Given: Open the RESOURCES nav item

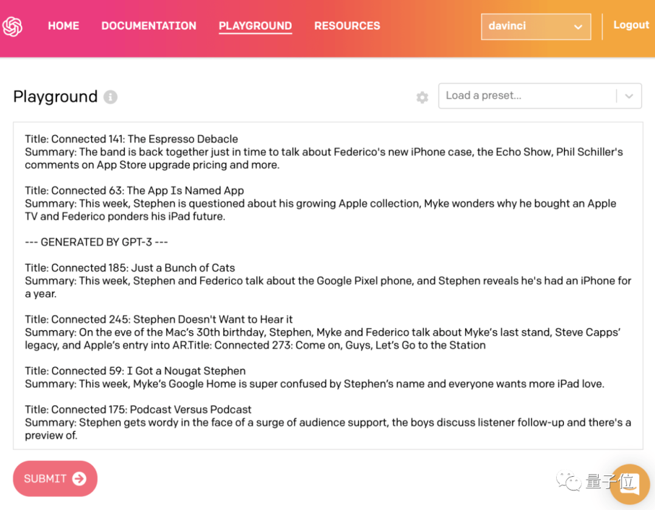Looking at the screenshot, I should coord(347,26).
